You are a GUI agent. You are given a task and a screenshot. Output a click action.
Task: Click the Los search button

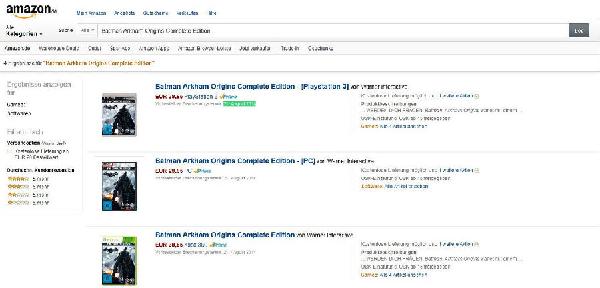point(579,31)
